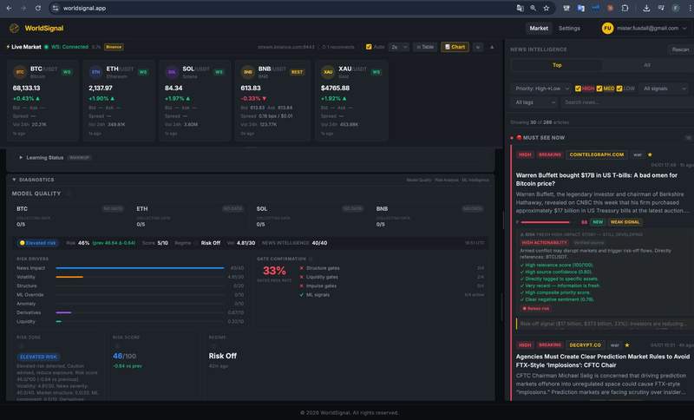Collapse the Live Market panel with up arrow
Viewport: 694px width, 420px height.
point(492,47)
